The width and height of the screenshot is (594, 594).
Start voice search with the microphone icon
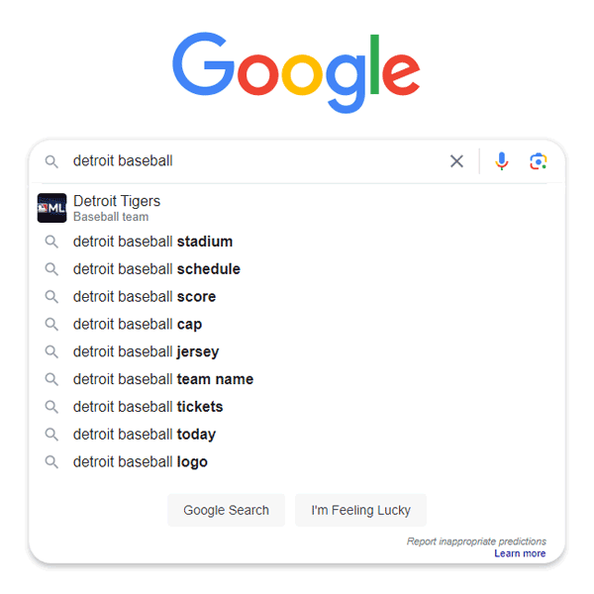click(x=501, y=161)
